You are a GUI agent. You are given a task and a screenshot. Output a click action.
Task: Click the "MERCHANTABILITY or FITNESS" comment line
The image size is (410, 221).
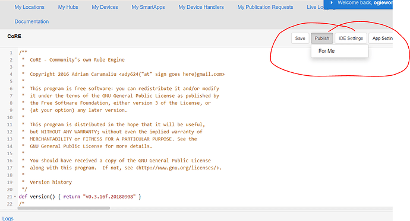[113, 139]
